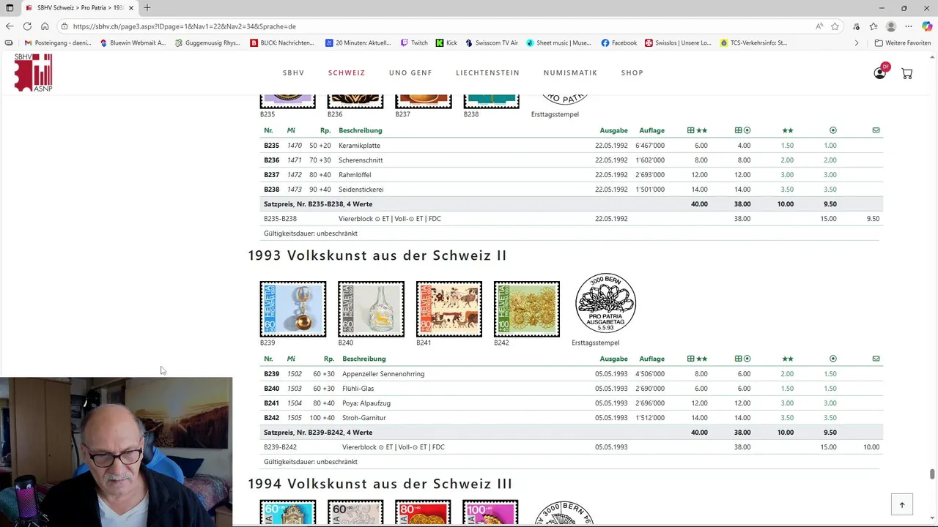This screenshot has height=527, width=938.
Task: Click price 2.00 mint for Appenzeller Sennenohrring
Action: click(x=787, y=374)
